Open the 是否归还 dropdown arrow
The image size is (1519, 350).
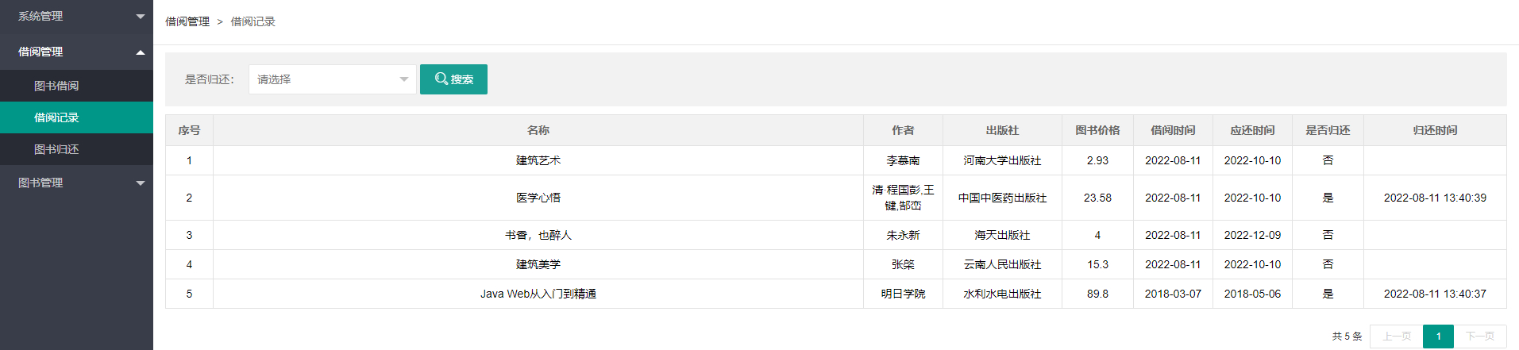coord(403,79)
